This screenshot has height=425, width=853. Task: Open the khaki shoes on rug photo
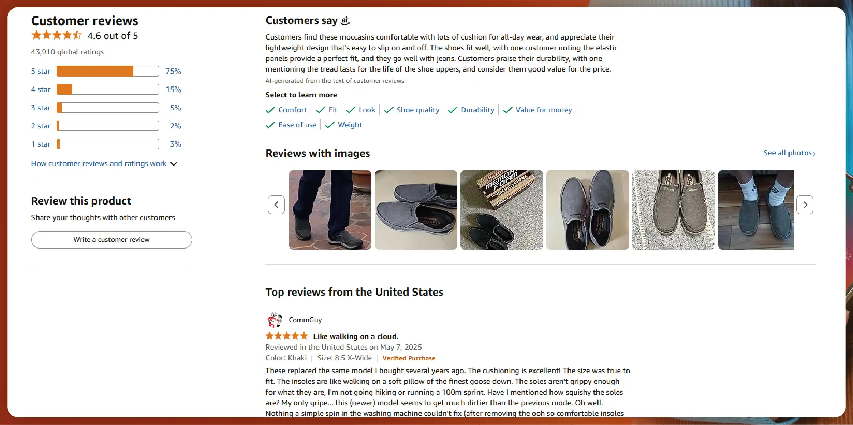coord(673,210)
